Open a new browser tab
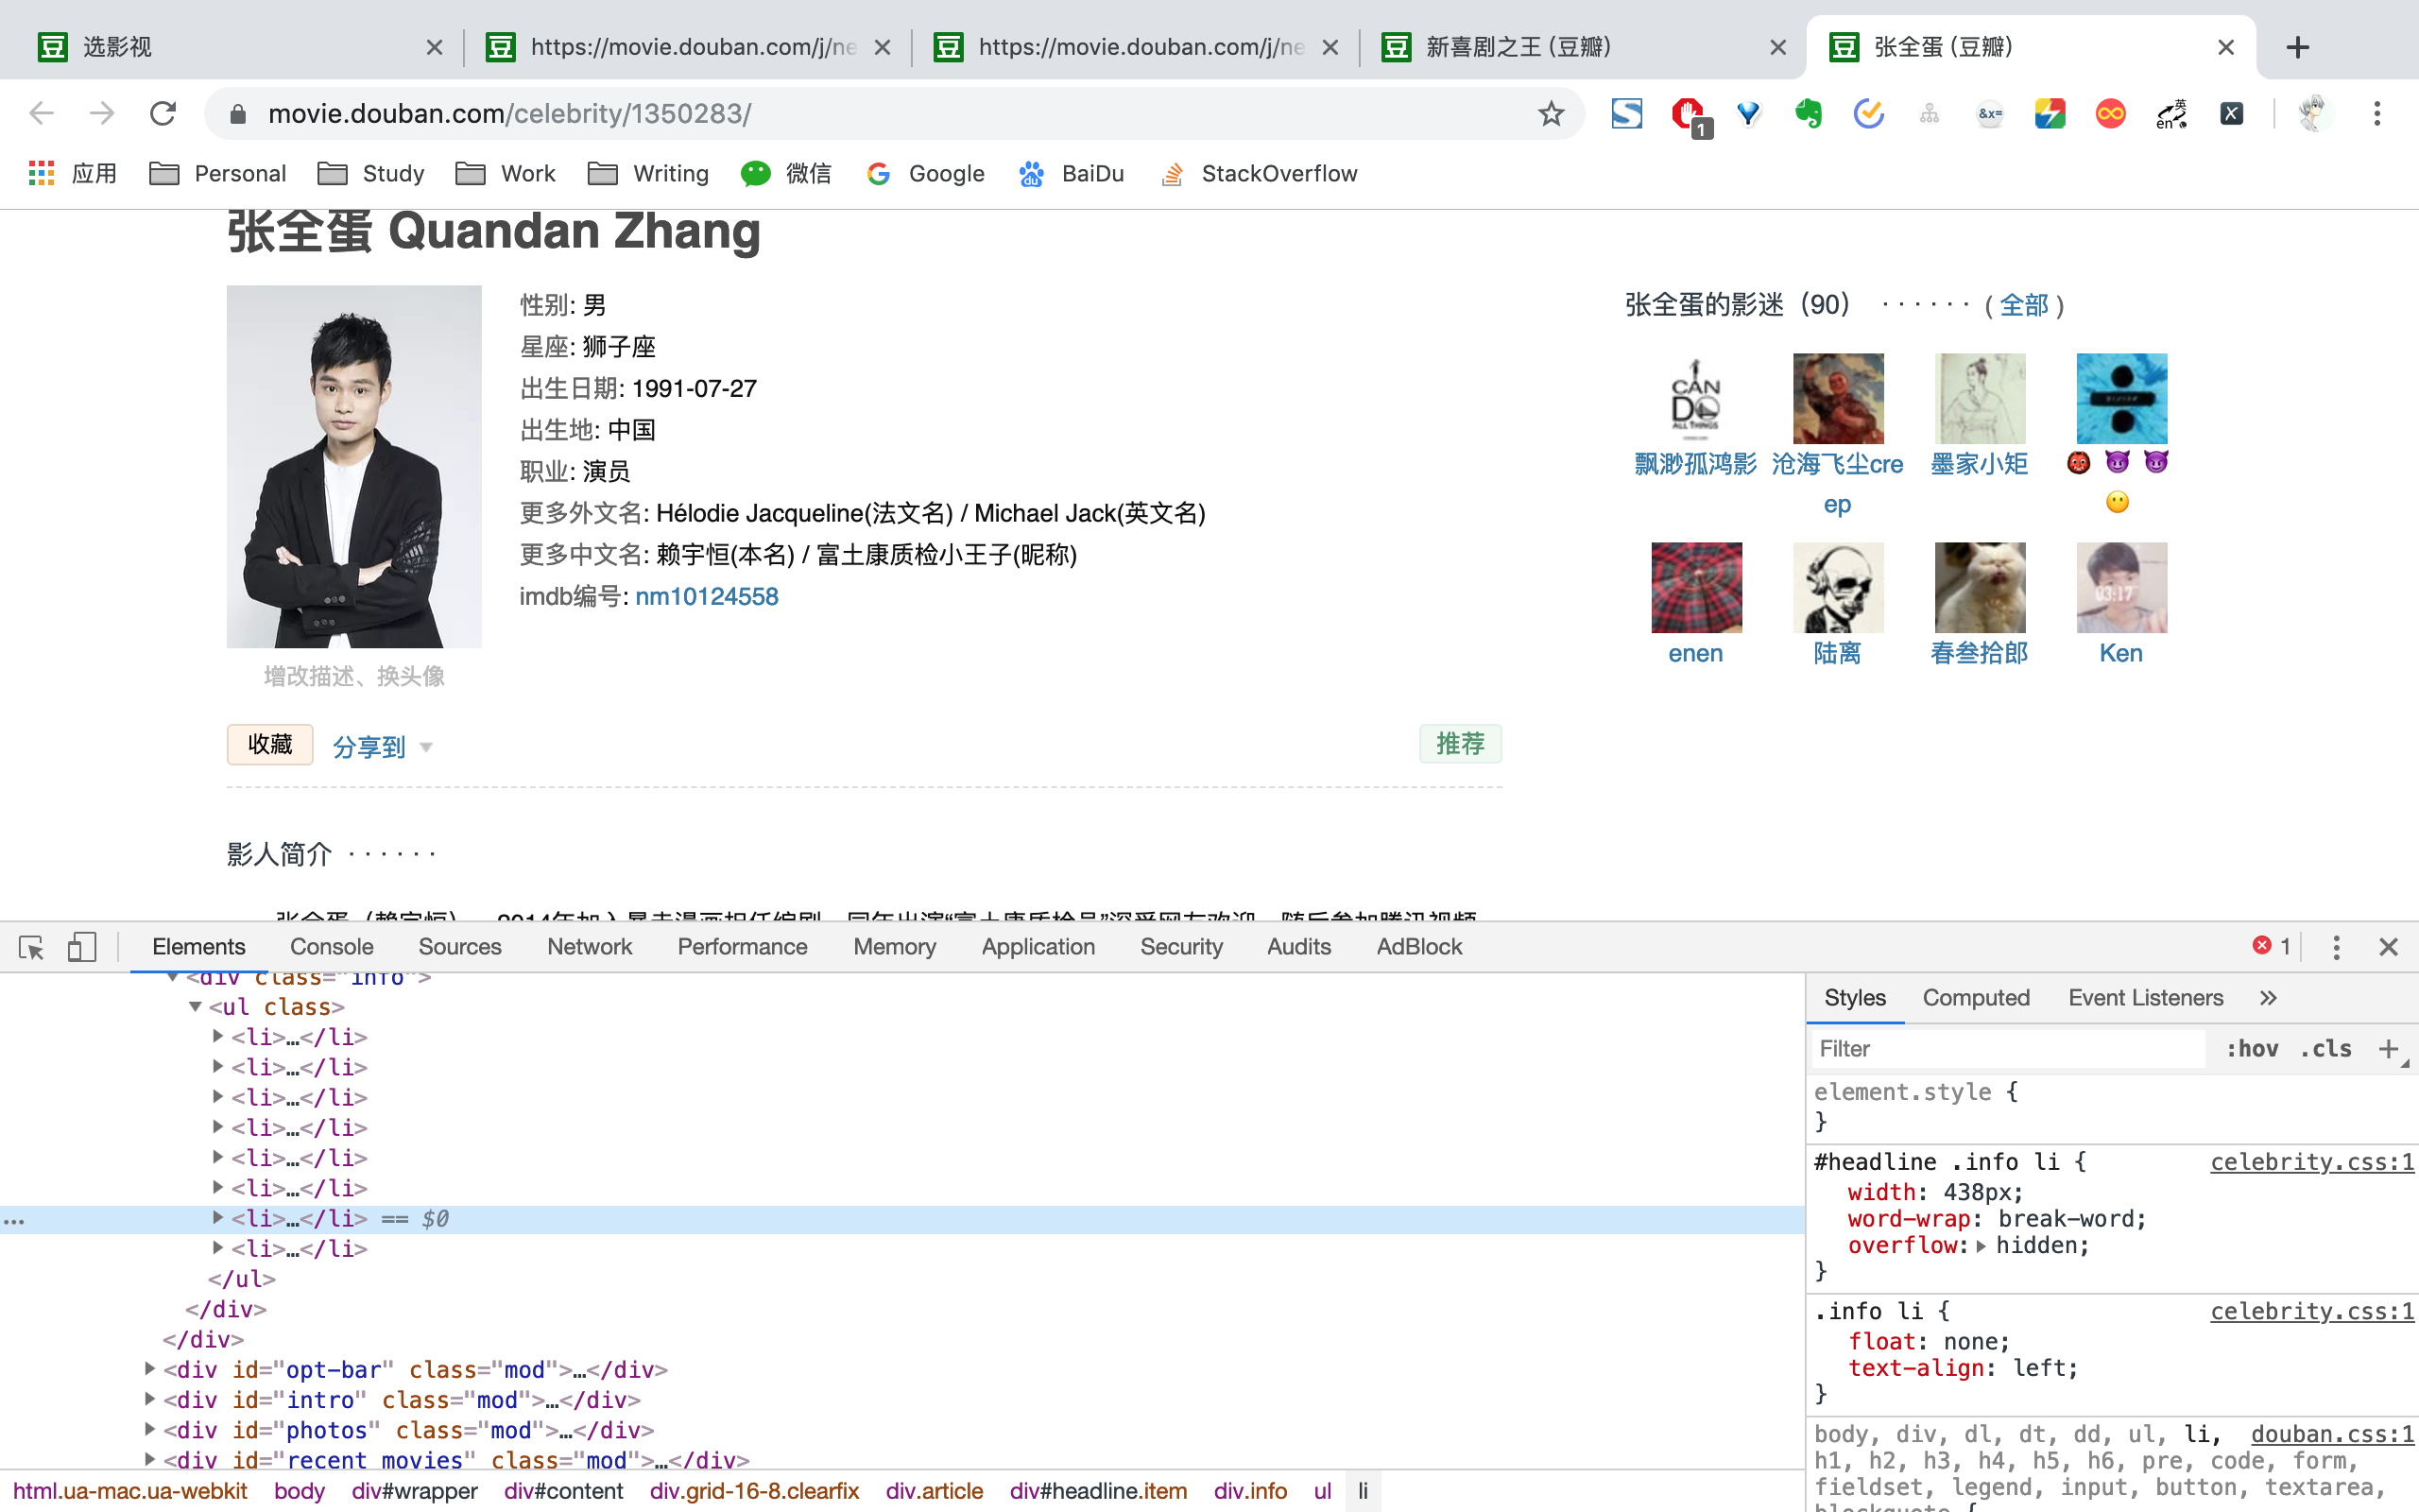 pyautogui.click(x=2298, y=47)
